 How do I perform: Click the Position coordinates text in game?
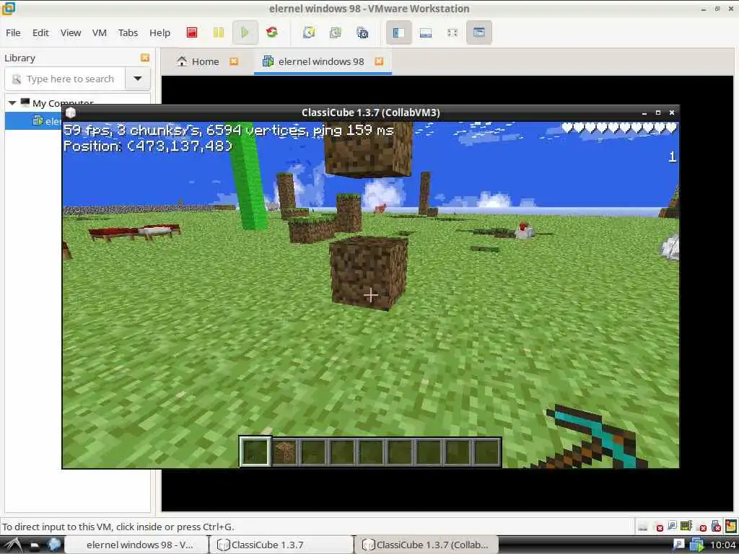[x=147, y=146]
